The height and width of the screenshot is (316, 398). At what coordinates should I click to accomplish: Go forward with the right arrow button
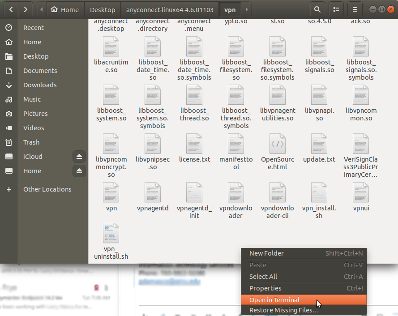point(26,10)
